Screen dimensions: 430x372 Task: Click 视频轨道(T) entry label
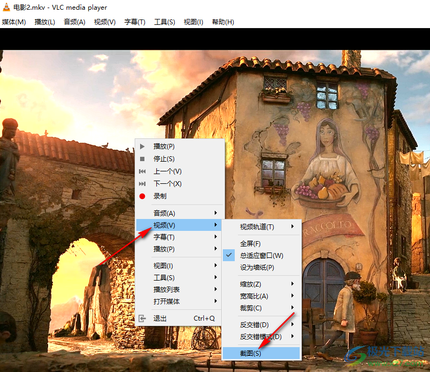(x=257, y=227)
